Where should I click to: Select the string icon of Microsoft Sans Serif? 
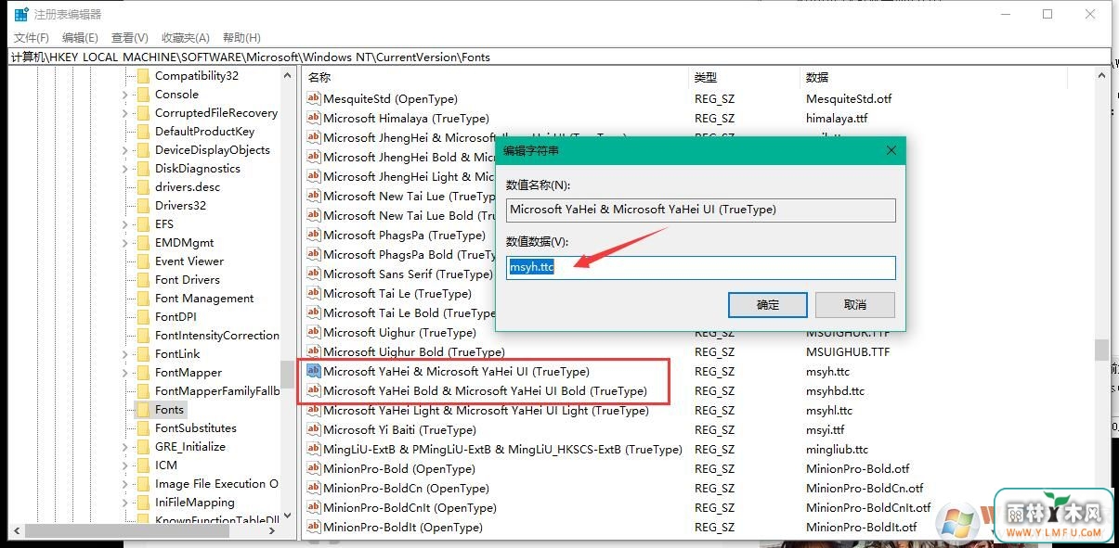tap(314, 274)
